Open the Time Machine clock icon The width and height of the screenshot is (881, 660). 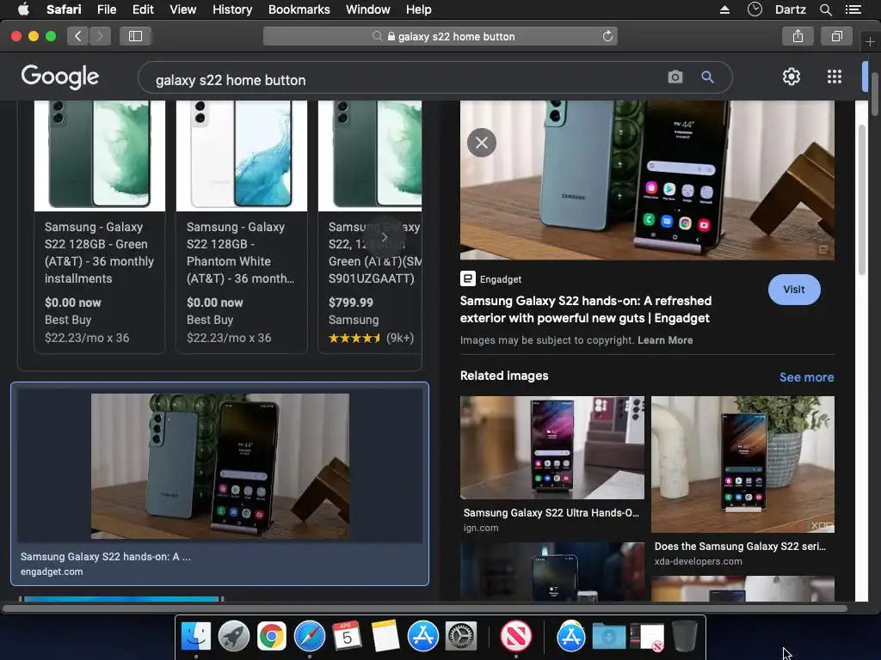[x=755, y=9]
